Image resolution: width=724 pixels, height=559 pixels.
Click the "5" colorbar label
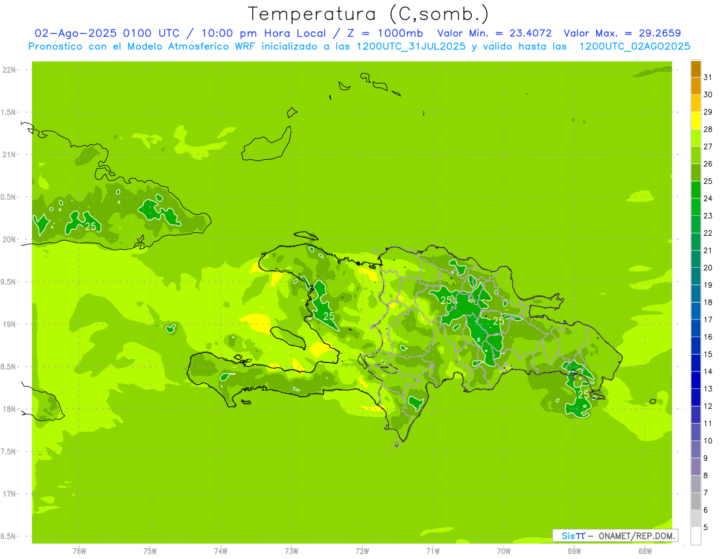706,528
